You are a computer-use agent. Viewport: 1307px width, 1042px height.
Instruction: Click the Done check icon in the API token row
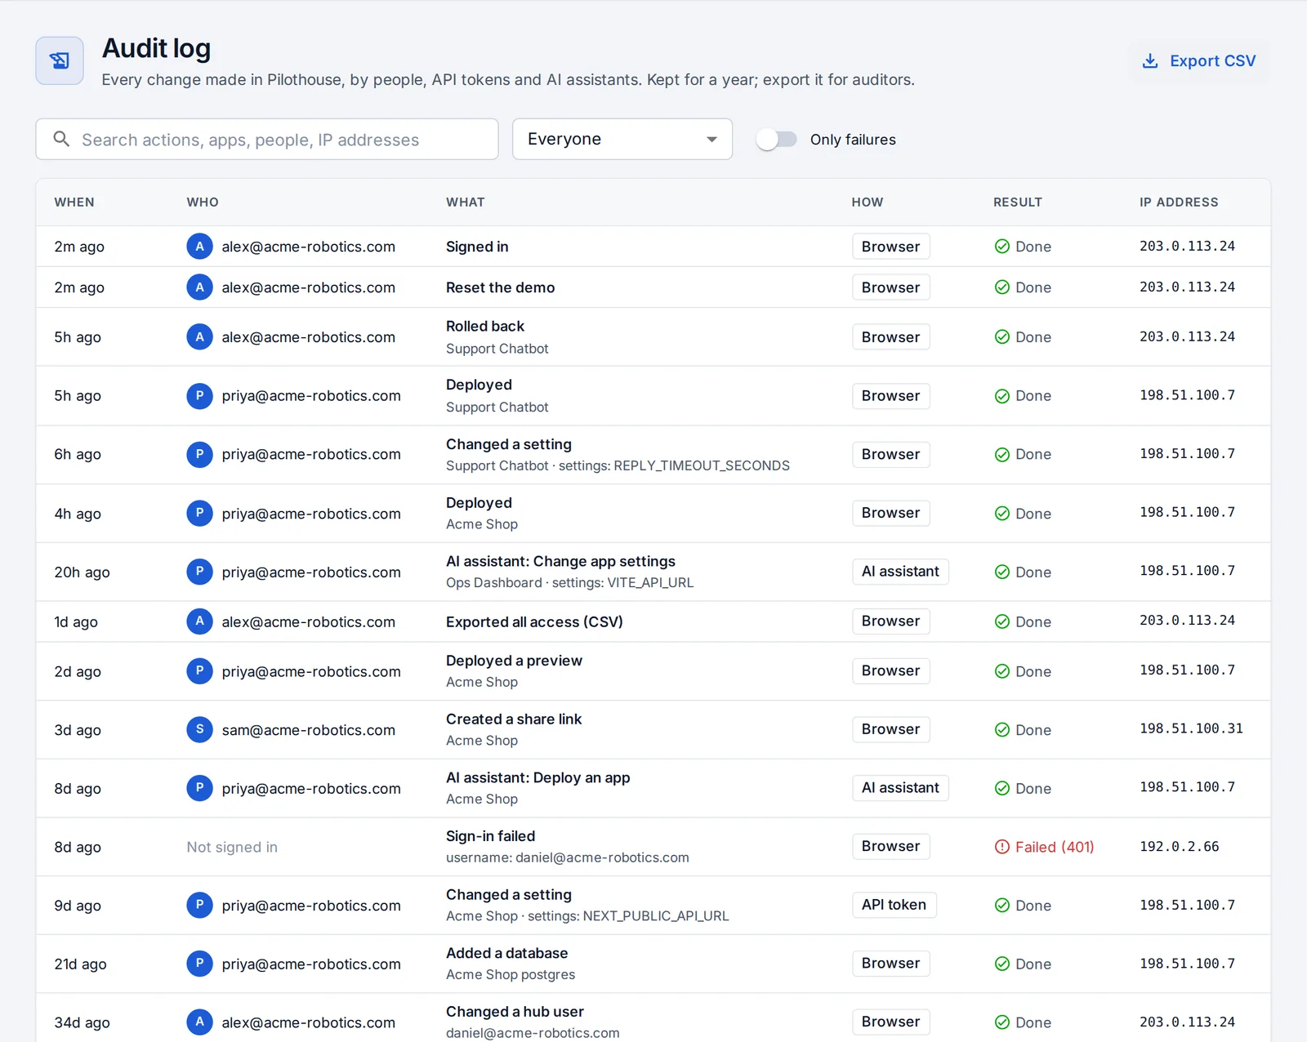tap(1002, 906)
